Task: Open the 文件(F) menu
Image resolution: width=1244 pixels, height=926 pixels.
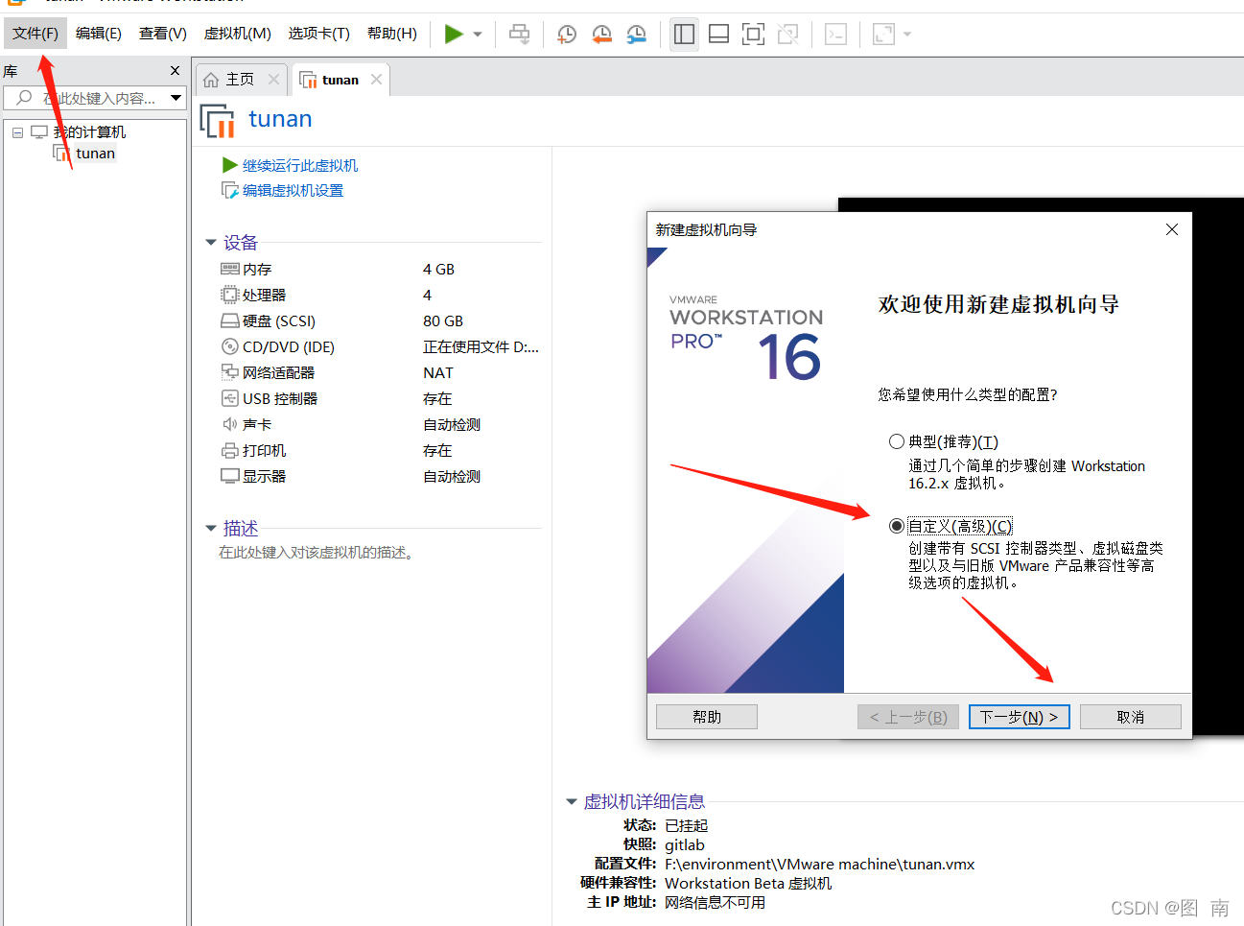Action: point(35,34)
